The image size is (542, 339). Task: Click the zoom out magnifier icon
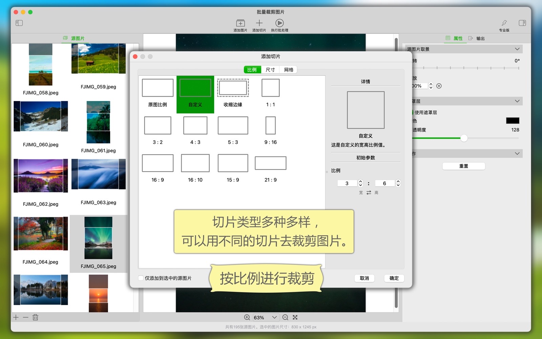(285, 317)
